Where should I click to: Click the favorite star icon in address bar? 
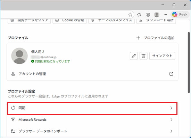(x=130, y=15)
